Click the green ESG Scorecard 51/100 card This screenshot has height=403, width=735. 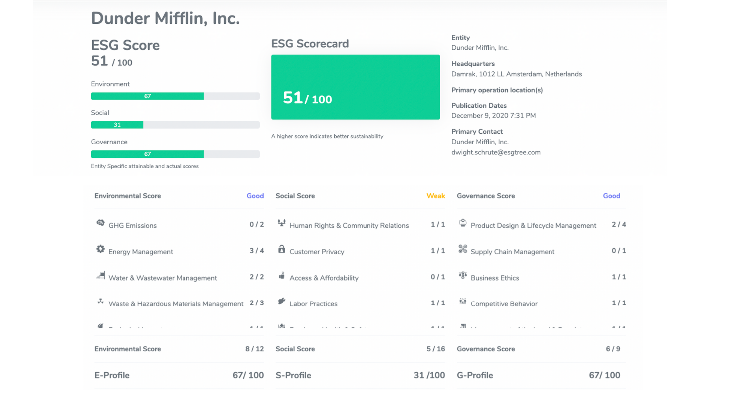click(355, 87)
